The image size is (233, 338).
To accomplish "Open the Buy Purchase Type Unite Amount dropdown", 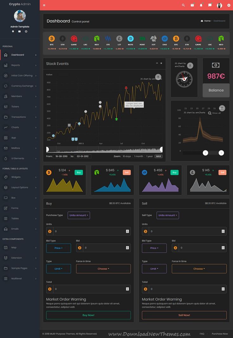I will (79, 215).
